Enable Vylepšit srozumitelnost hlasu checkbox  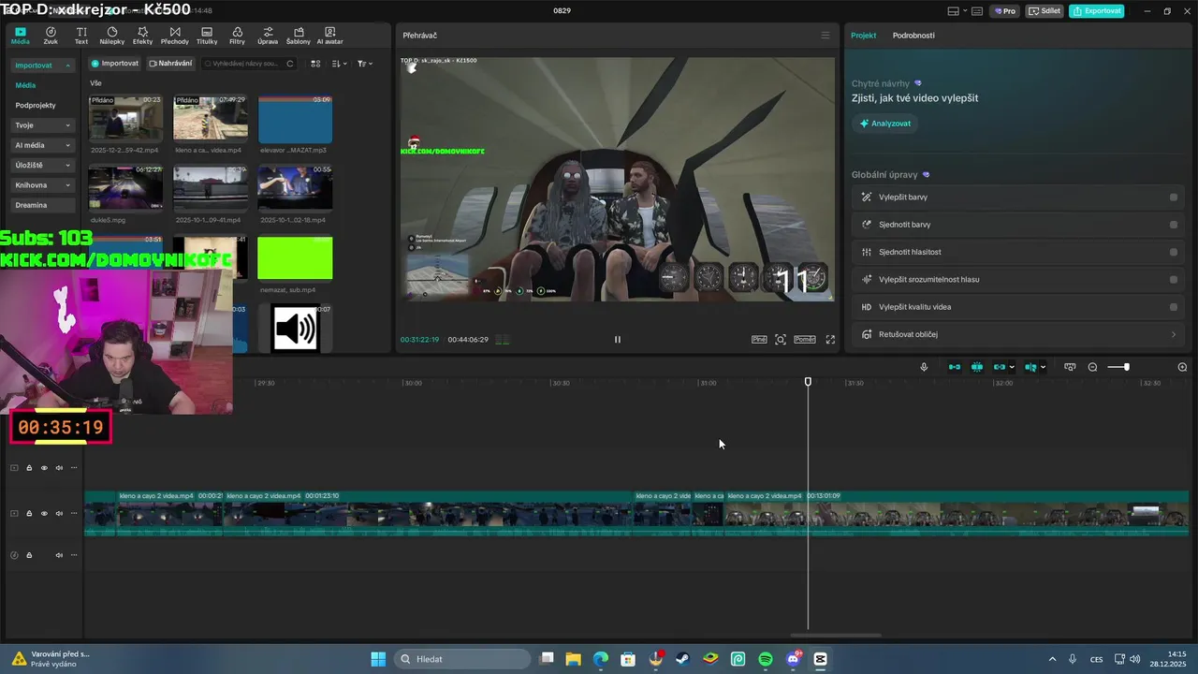coord(1174,279)
